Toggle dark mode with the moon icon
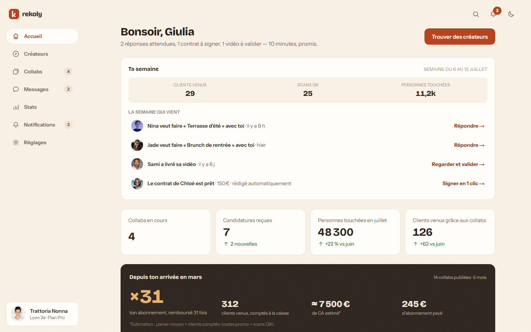The width and height of the screenshot is (531, 332). coord(511,14)
